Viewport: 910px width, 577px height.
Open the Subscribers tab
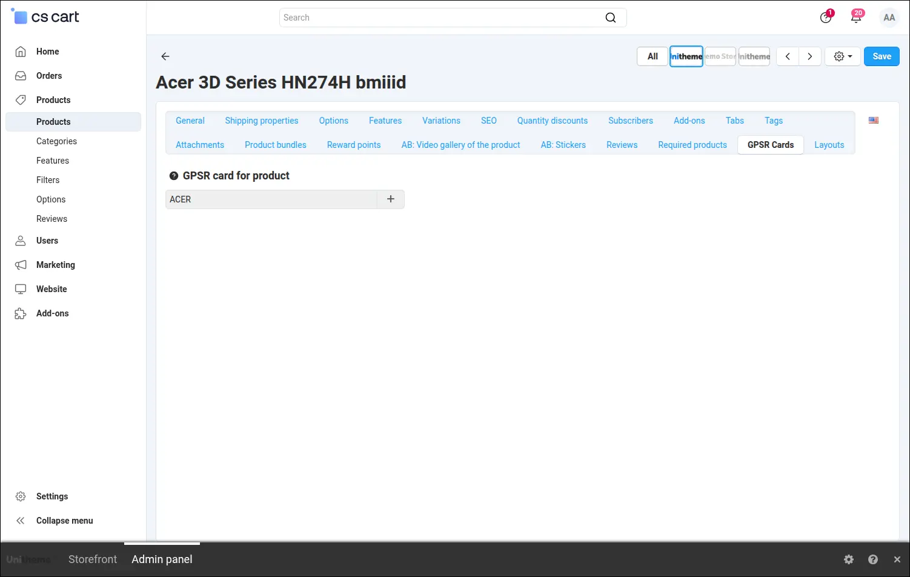[631, 121]
